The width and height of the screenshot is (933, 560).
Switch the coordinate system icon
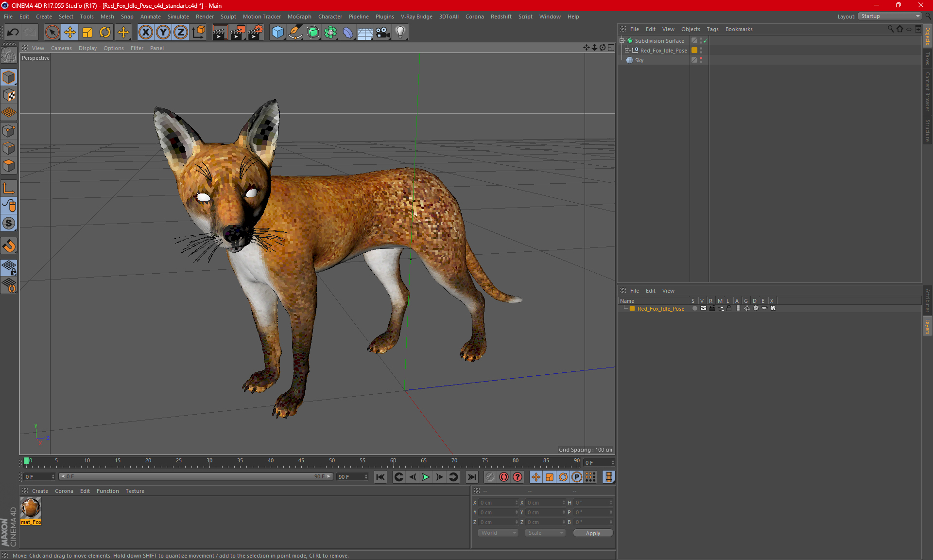(x=198, y=32)
